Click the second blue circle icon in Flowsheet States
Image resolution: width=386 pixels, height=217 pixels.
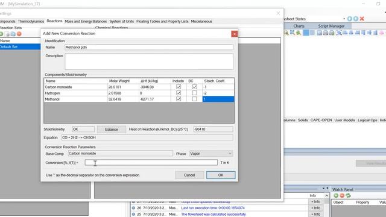click(356, 19)
